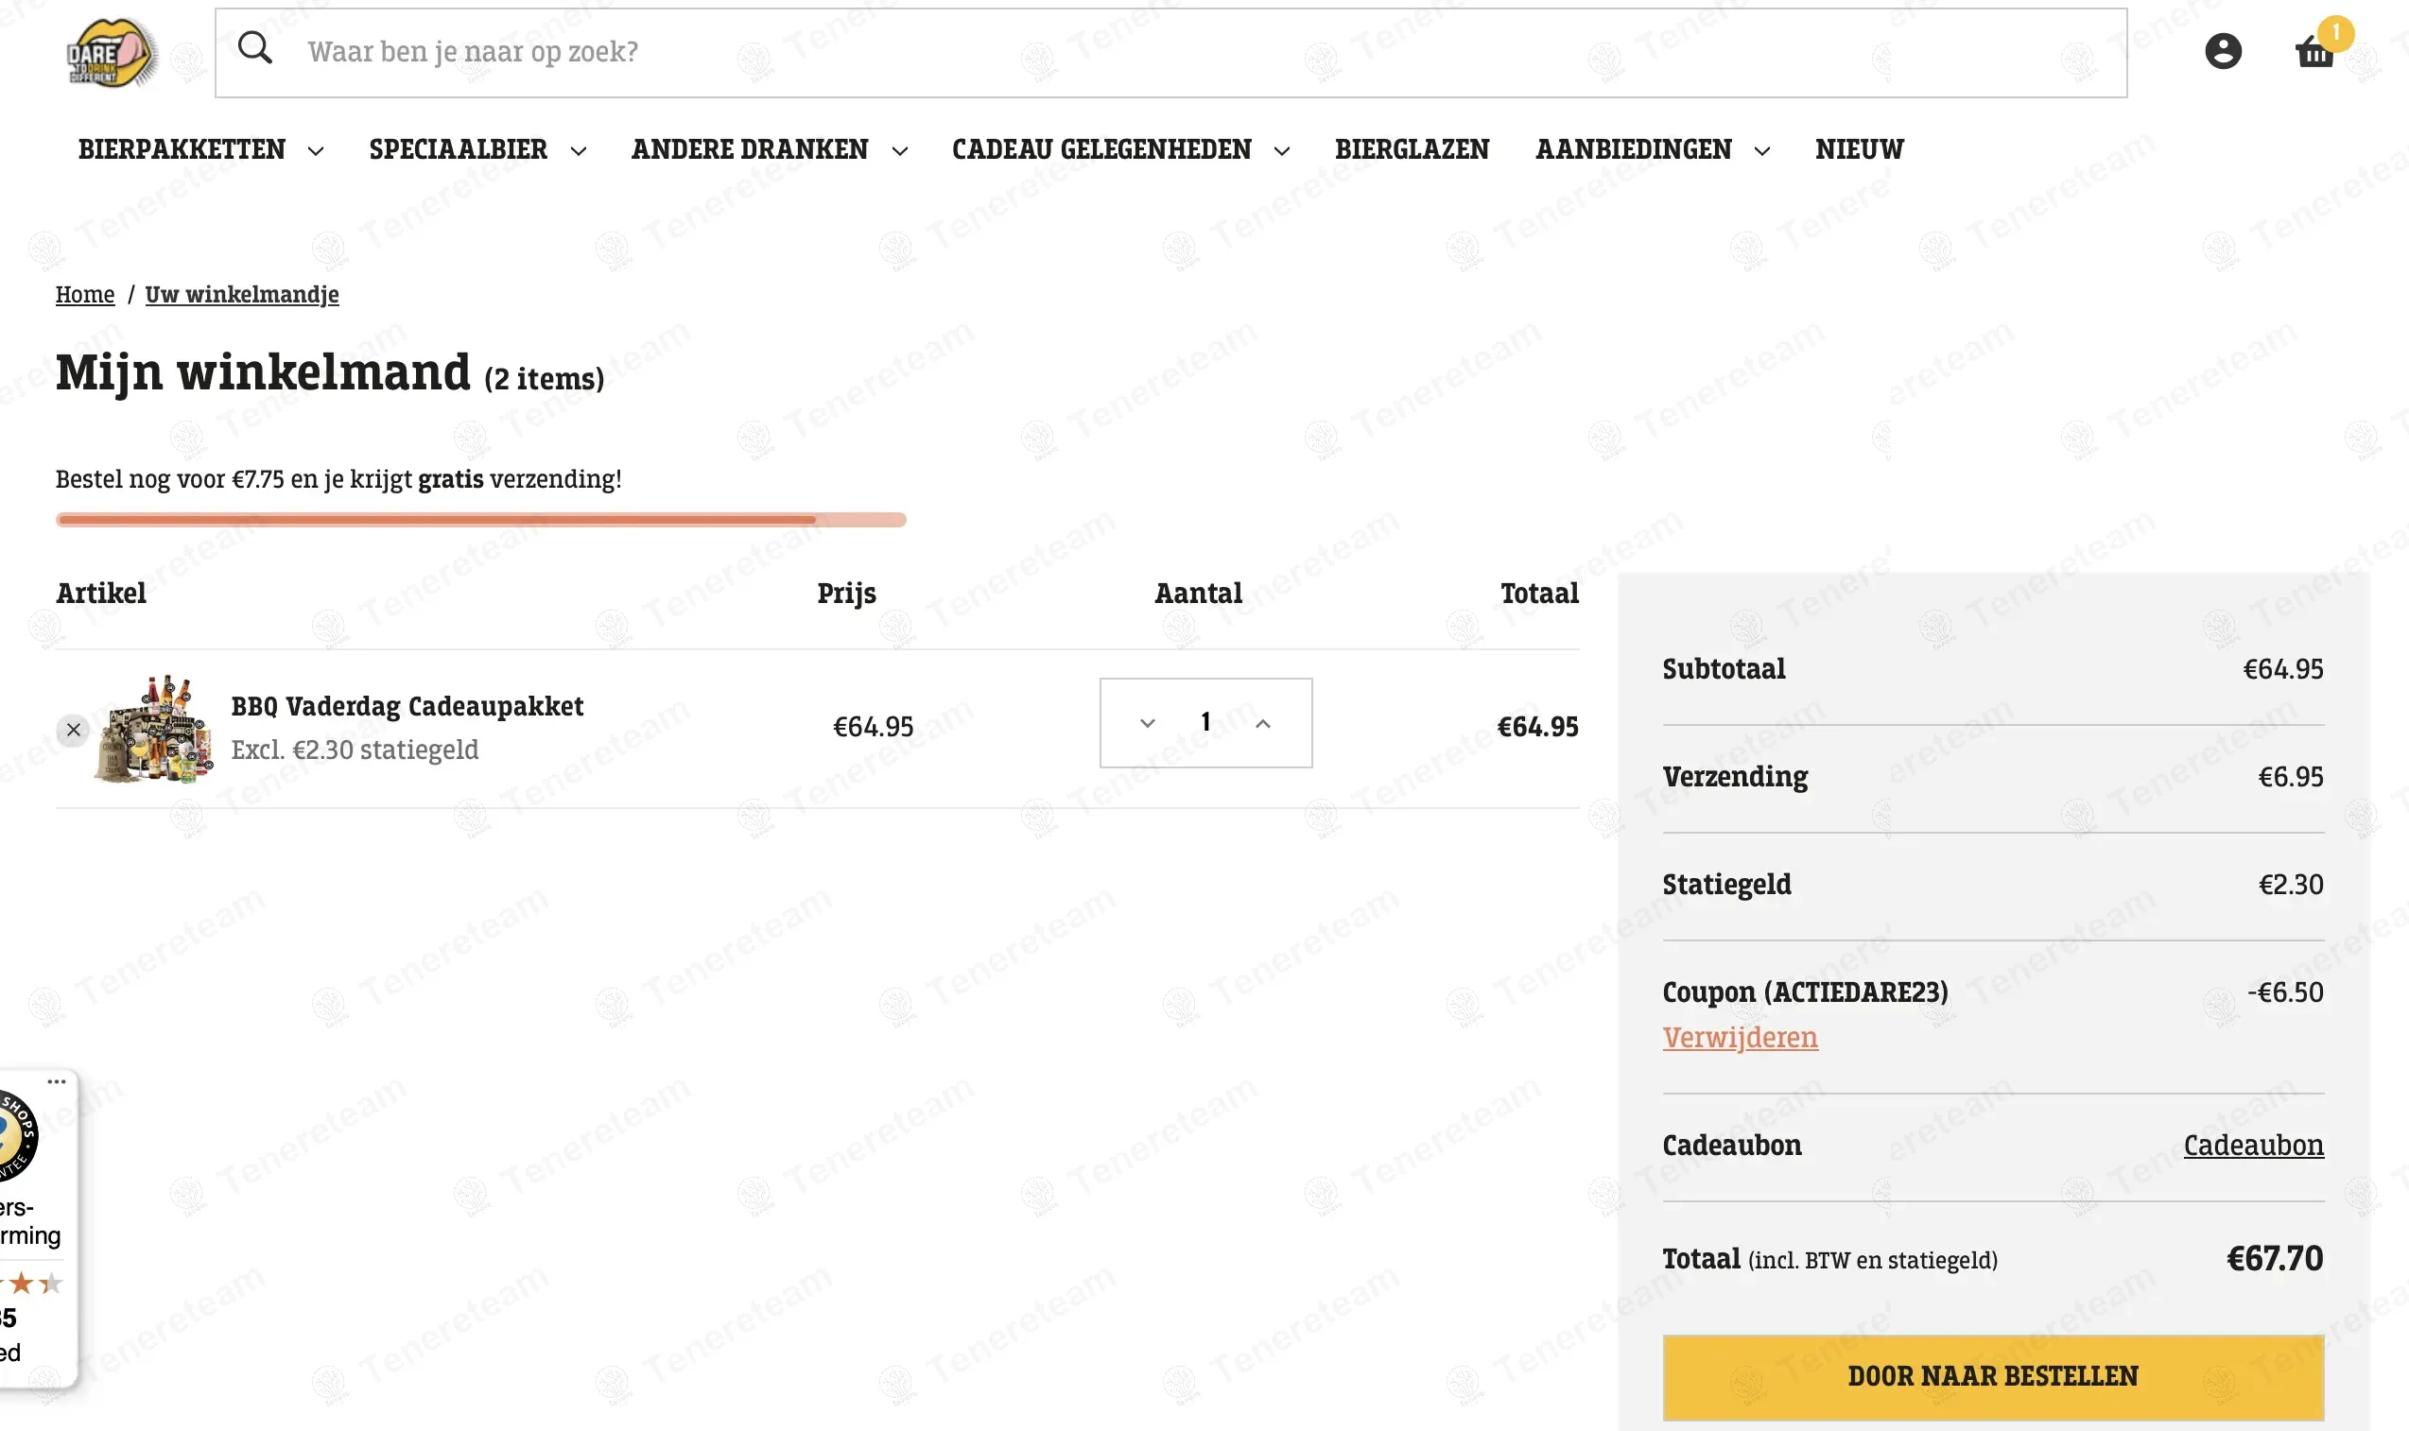The image size is (2409, 1431).
Task: Remove BBQ Vaderdag Cadeaupakket with X icon
Action: [74, 730]
